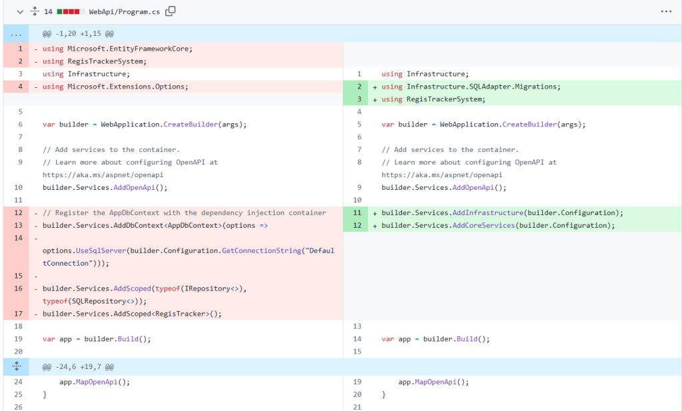
Task: Copy the WebApi/Program.cs file path
Action: (x=171, y=11)
